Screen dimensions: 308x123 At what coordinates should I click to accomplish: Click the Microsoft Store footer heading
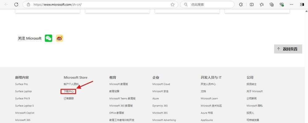point(75,77)
